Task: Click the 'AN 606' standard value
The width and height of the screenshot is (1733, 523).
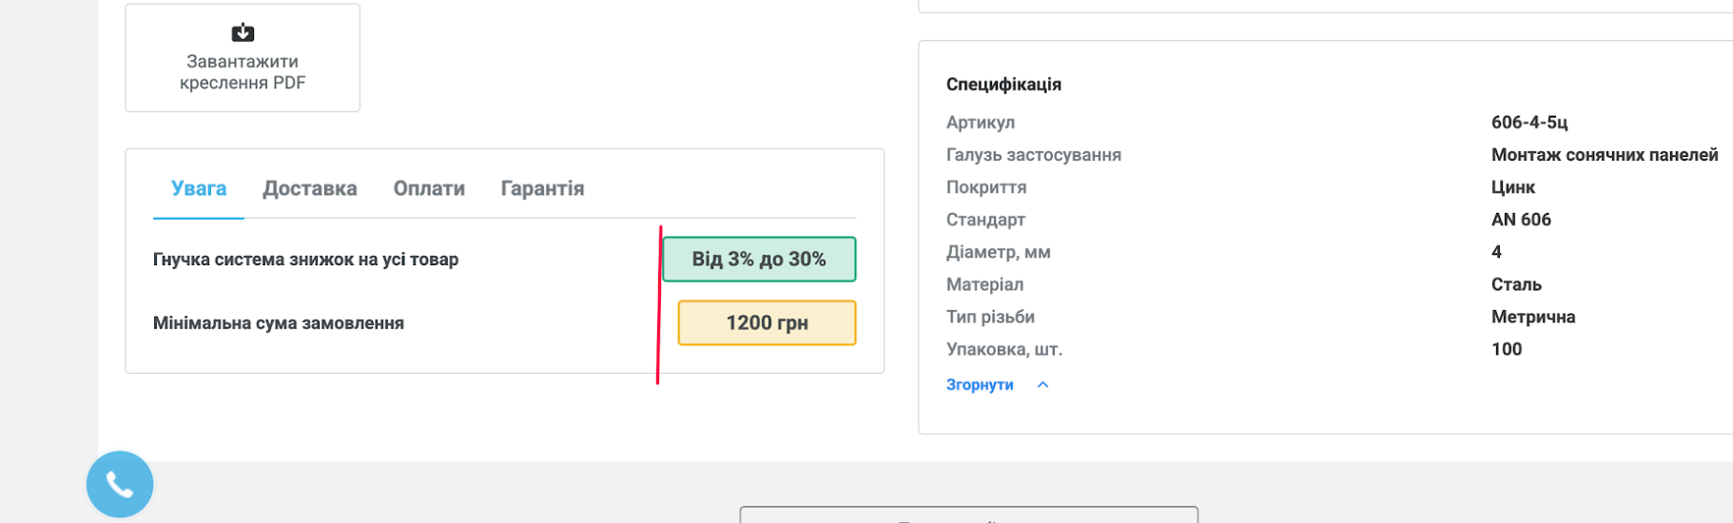Action: (1521, 220)
